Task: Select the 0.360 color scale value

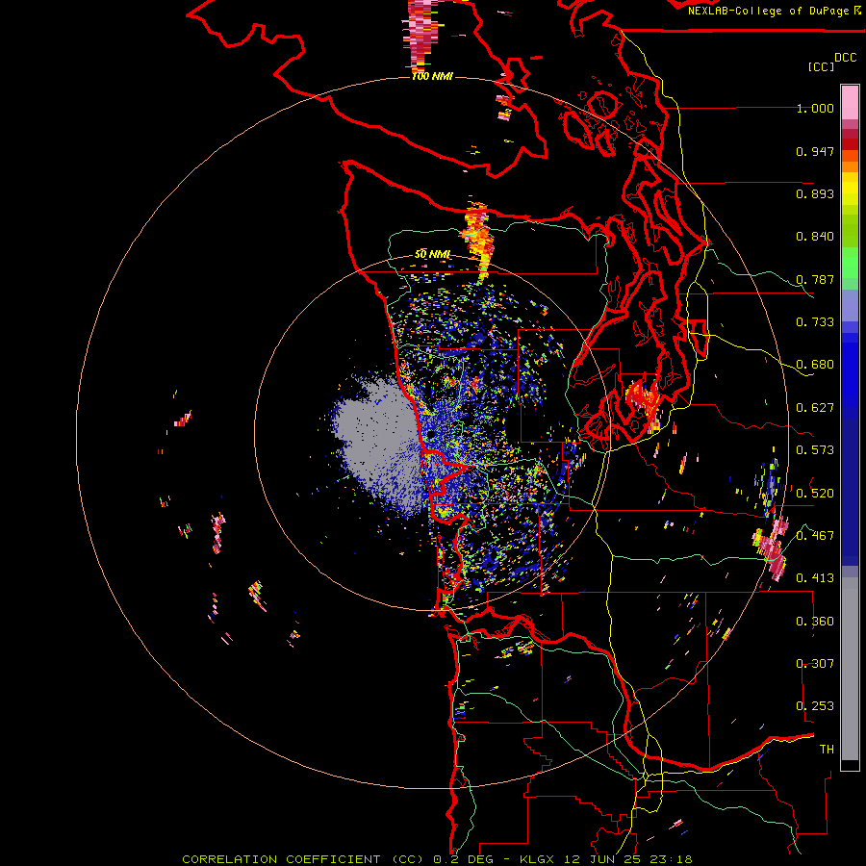Action: (x=815, y=622)
